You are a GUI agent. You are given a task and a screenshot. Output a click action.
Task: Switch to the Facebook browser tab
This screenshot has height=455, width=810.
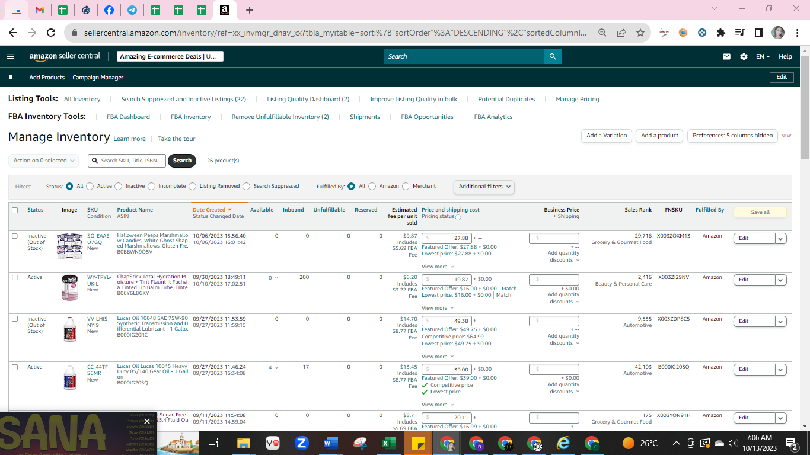[x=109, y=10]
